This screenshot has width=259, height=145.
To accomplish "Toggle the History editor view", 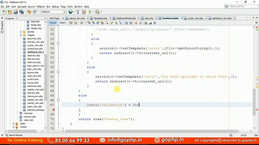I will (63, 23).
